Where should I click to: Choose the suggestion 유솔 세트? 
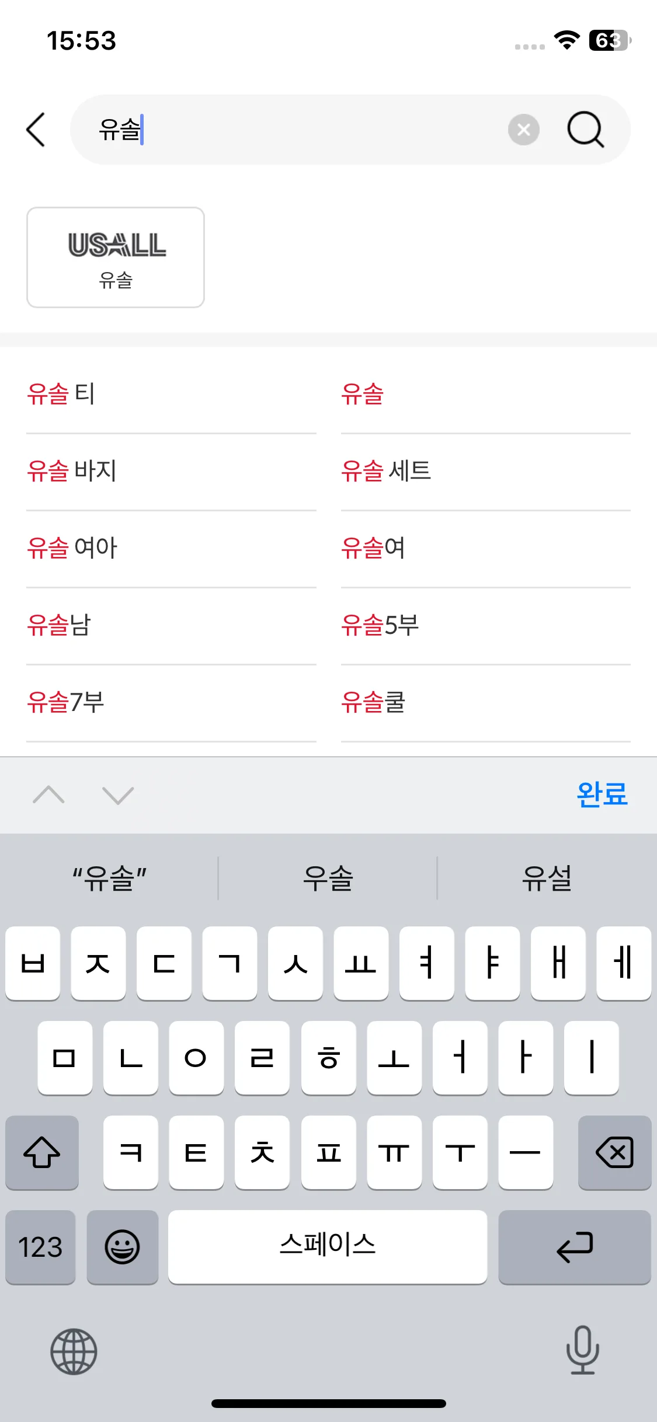coord(386,471)
